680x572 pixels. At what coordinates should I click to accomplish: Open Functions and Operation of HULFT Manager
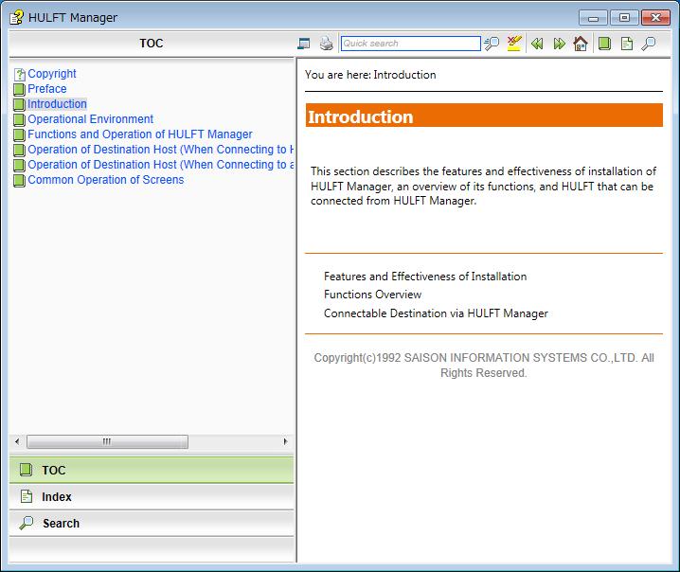[140, 134]
